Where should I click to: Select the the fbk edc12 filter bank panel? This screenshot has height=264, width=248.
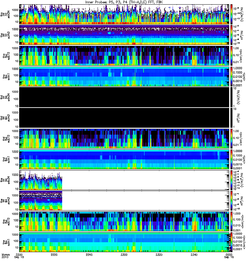point(124,221)
